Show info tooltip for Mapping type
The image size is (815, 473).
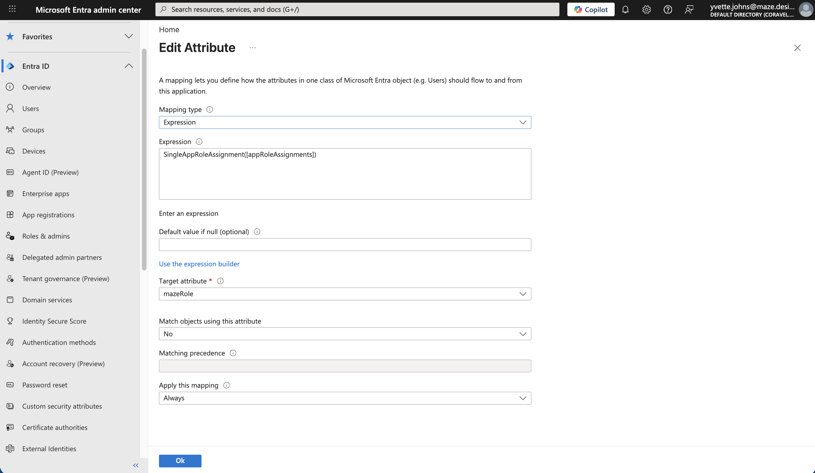[x=210, y=110]
